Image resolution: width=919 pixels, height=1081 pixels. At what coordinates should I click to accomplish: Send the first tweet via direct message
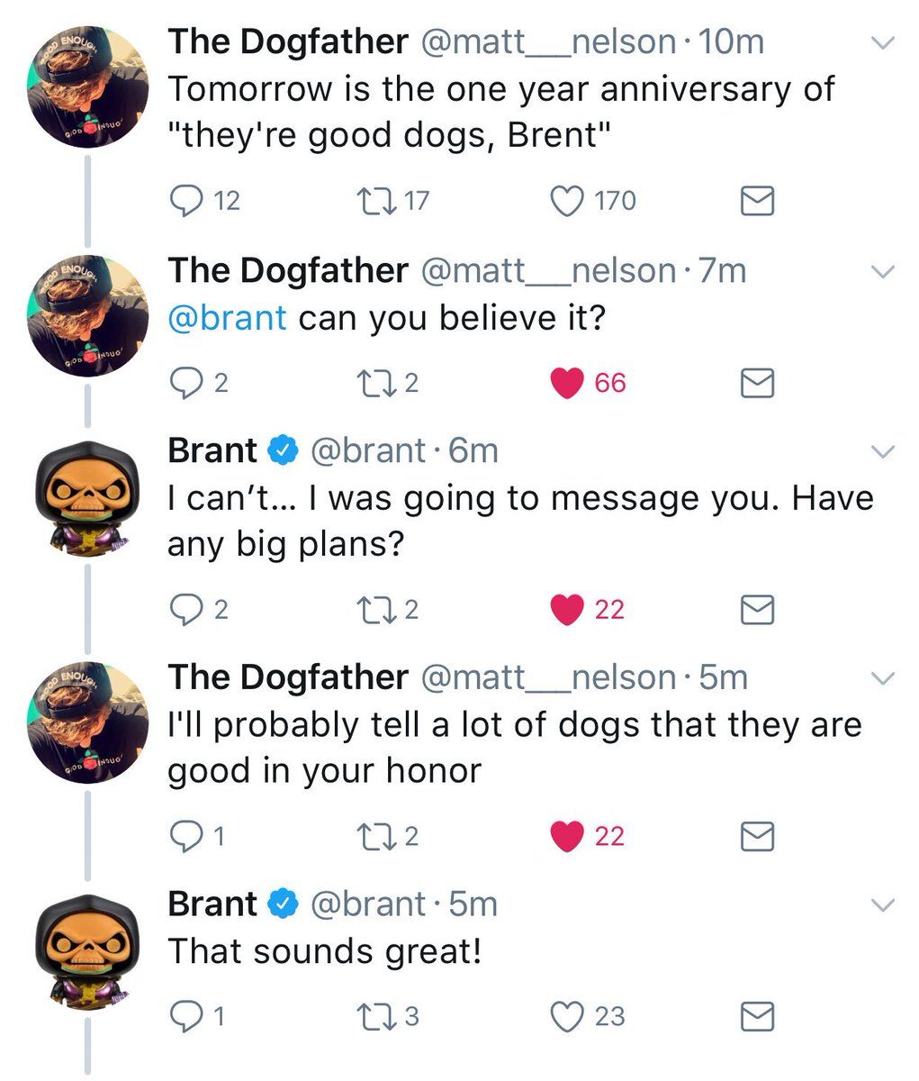pyautogui.click(x=757, y=201)
